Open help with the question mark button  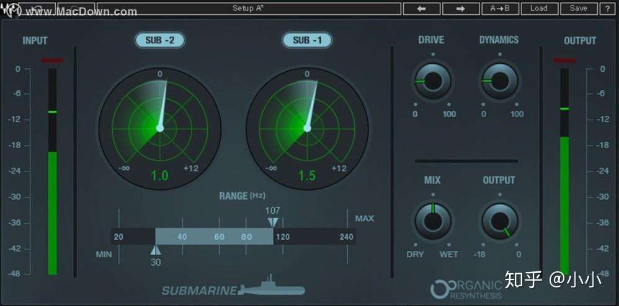[x=608, y=8]
